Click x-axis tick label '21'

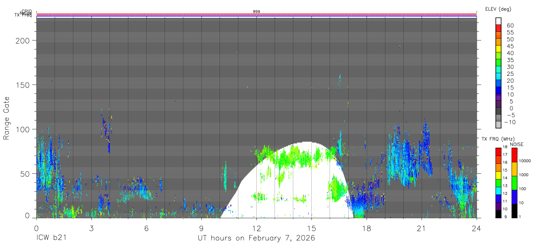(x=422, y=228)
